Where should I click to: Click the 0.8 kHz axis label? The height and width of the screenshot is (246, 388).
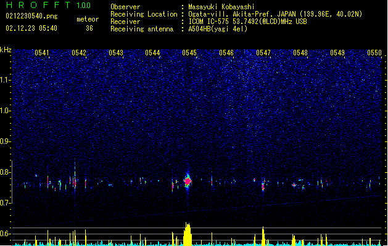coord(6,172)
